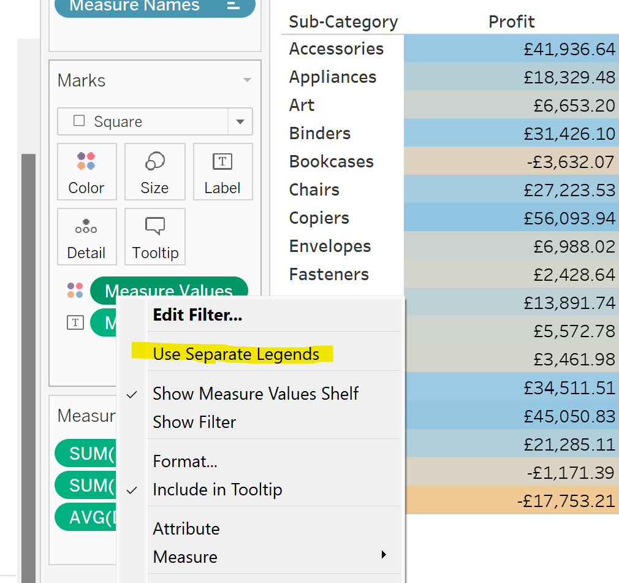Open the Label mark card
Screen dimensions: 619x583
pos(222,172)
